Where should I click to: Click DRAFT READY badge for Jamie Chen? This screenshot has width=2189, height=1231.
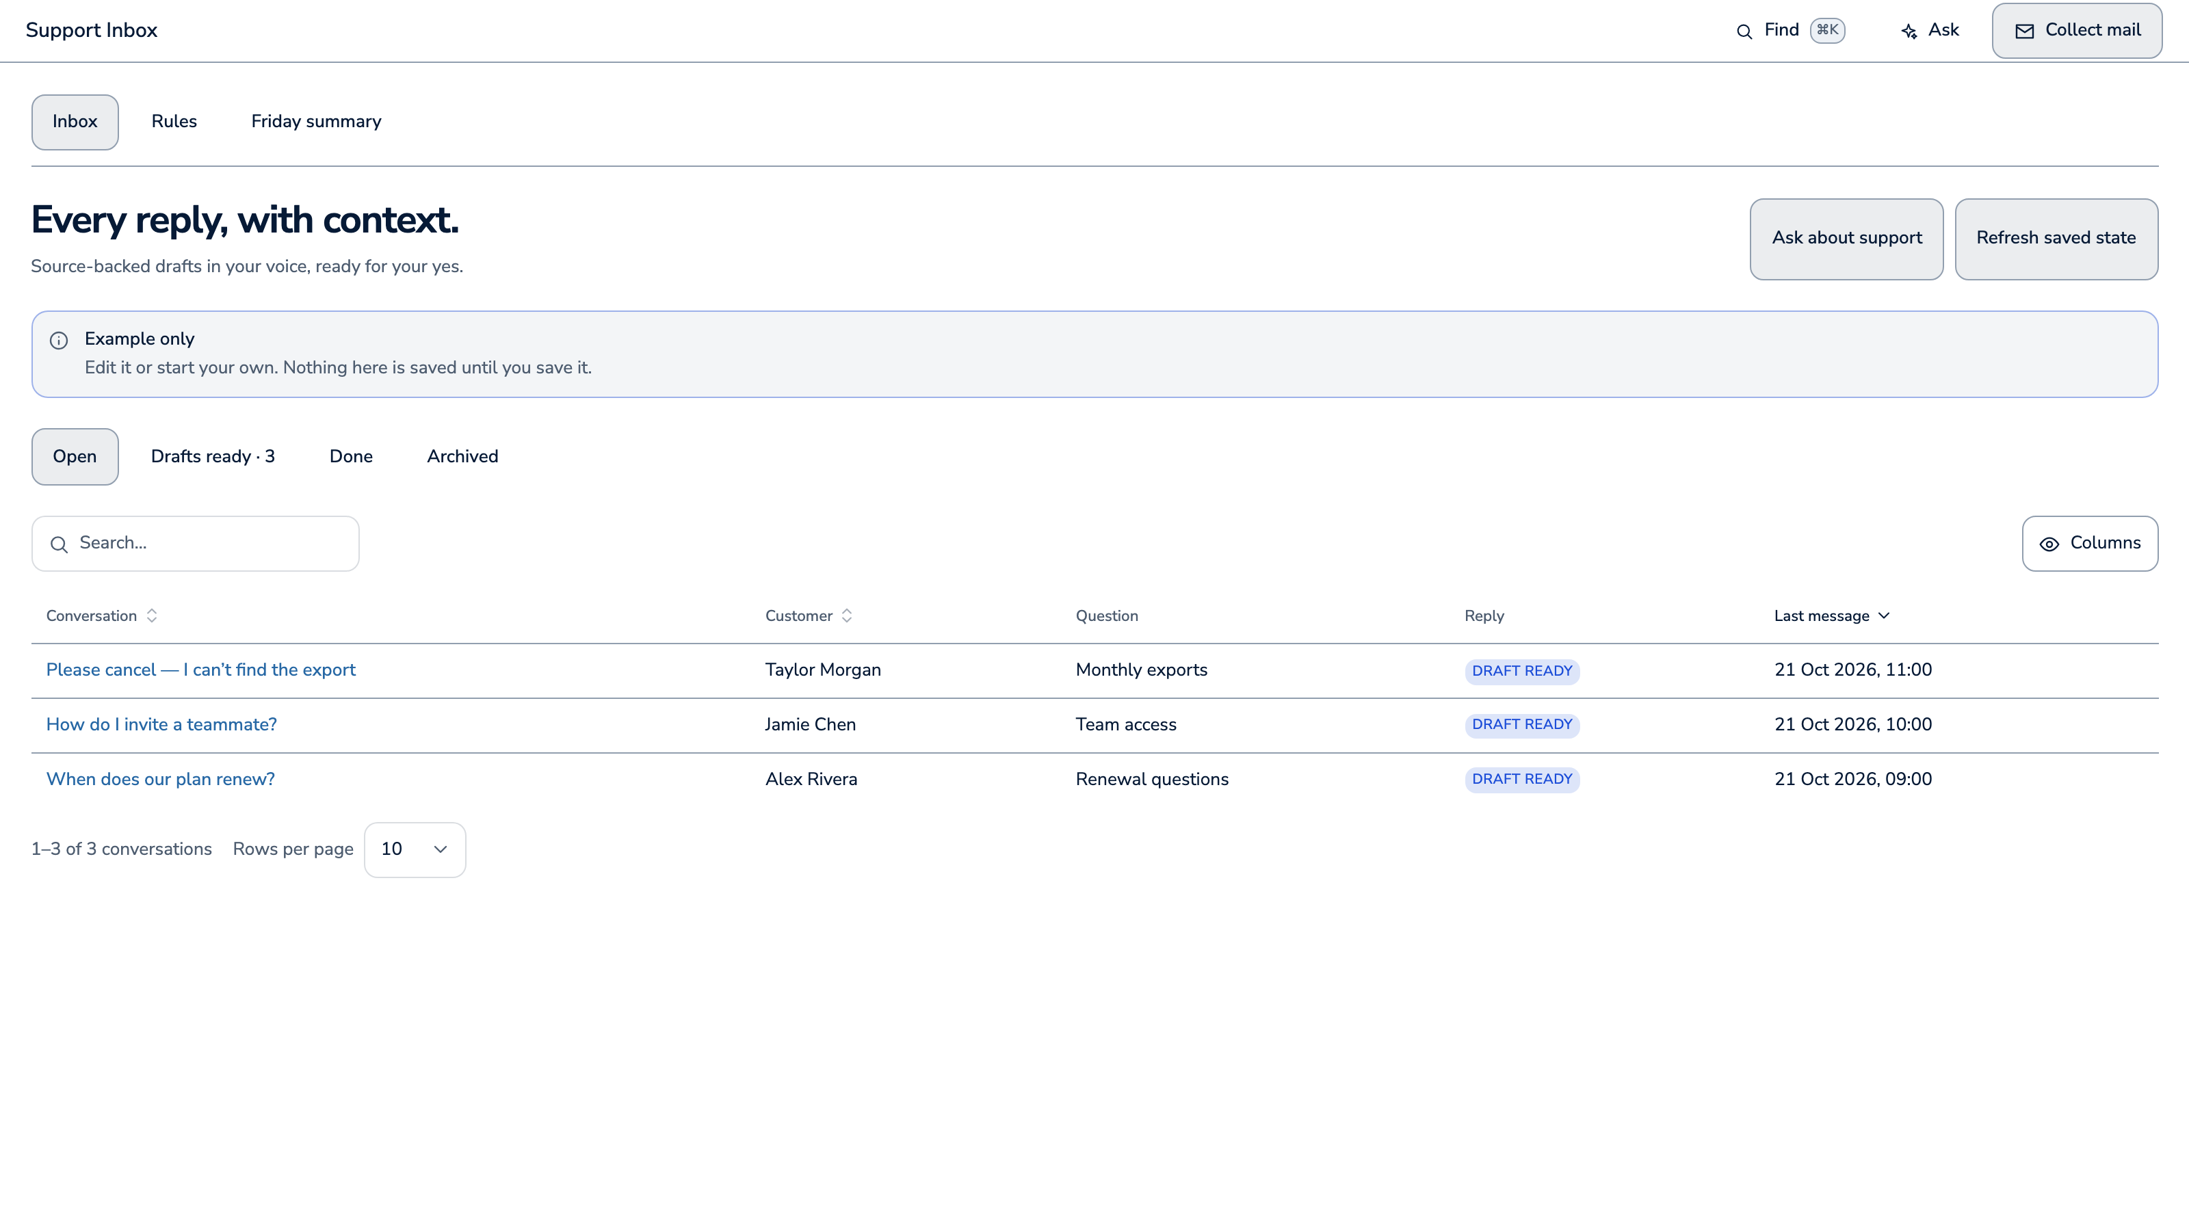point(1522,725)
